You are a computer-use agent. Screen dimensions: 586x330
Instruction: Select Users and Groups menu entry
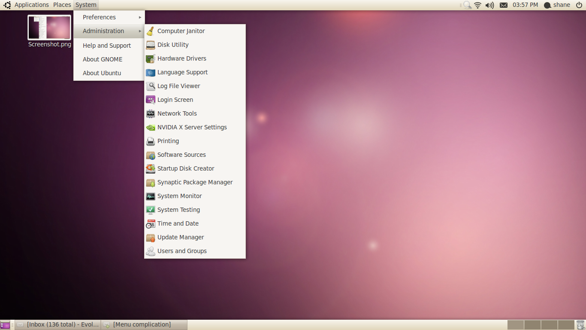tap(182, 251)
